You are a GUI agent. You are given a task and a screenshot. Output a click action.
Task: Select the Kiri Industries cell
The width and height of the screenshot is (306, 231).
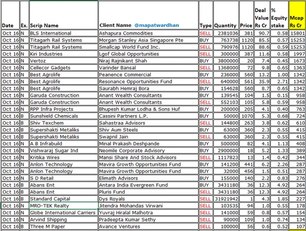click(63, 54)
